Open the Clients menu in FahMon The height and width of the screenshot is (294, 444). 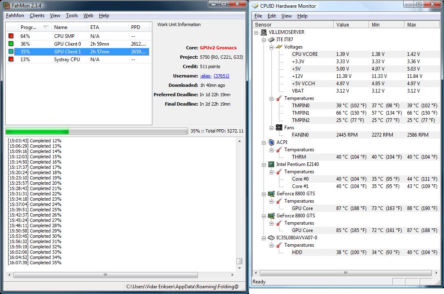(37, 15)
